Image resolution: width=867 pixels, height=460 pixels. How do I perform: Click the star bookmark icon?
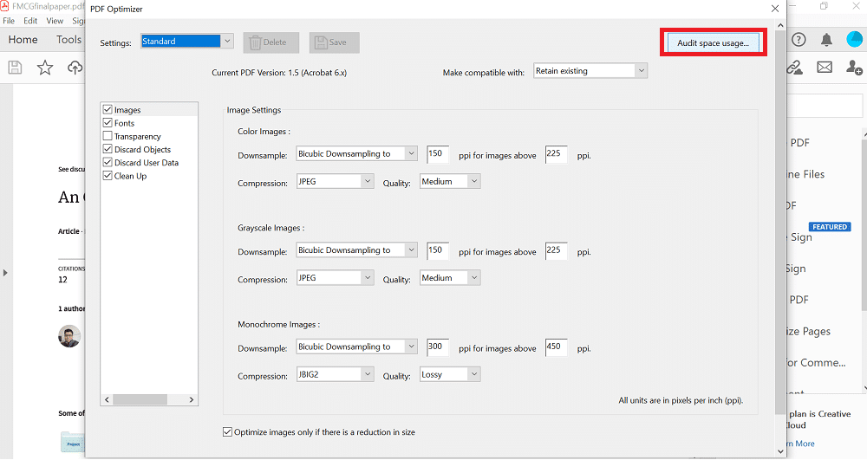(x=45, y=68)
